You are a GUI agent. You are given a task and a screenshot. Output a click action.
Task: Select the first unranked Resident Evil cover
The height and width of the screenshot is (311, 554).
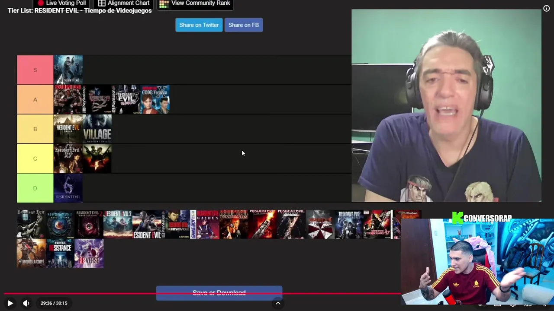point(31,224)
